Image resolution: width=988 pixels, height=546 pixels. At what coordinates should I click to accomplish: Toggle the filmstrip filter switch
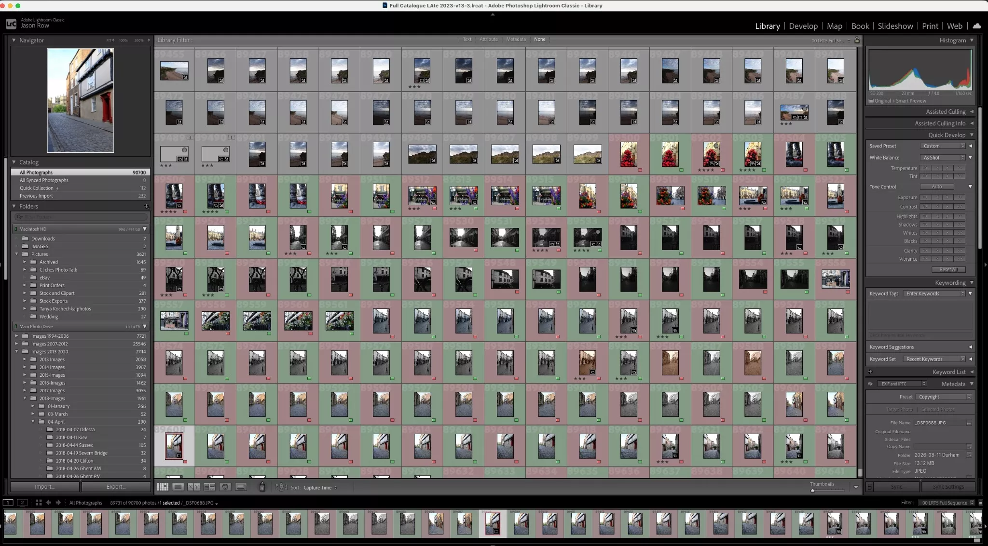click(981, 503)
